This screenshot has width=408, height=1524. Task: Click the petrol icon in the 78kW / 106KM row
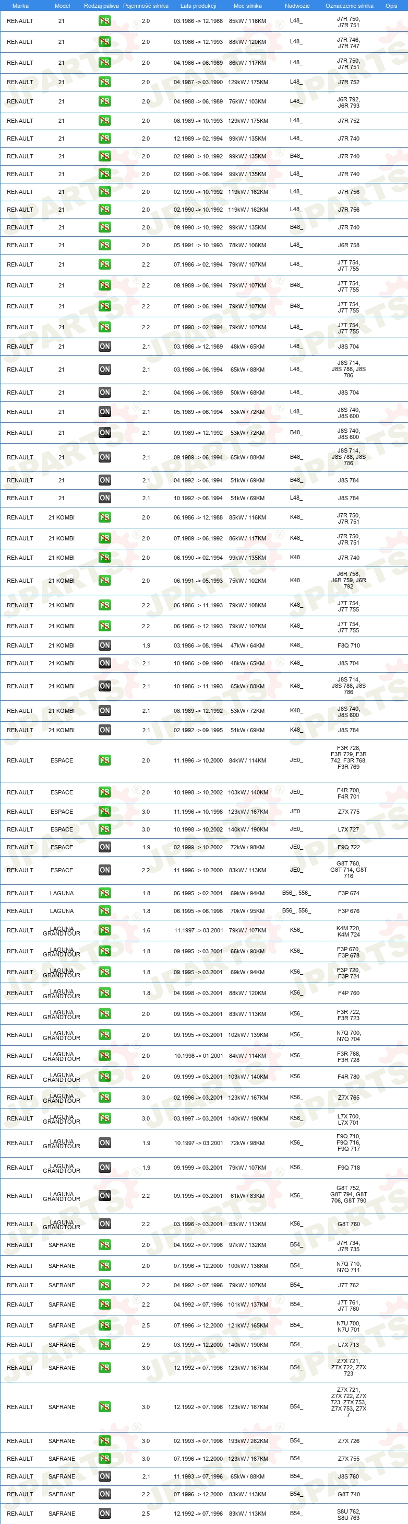coord(104,245)
